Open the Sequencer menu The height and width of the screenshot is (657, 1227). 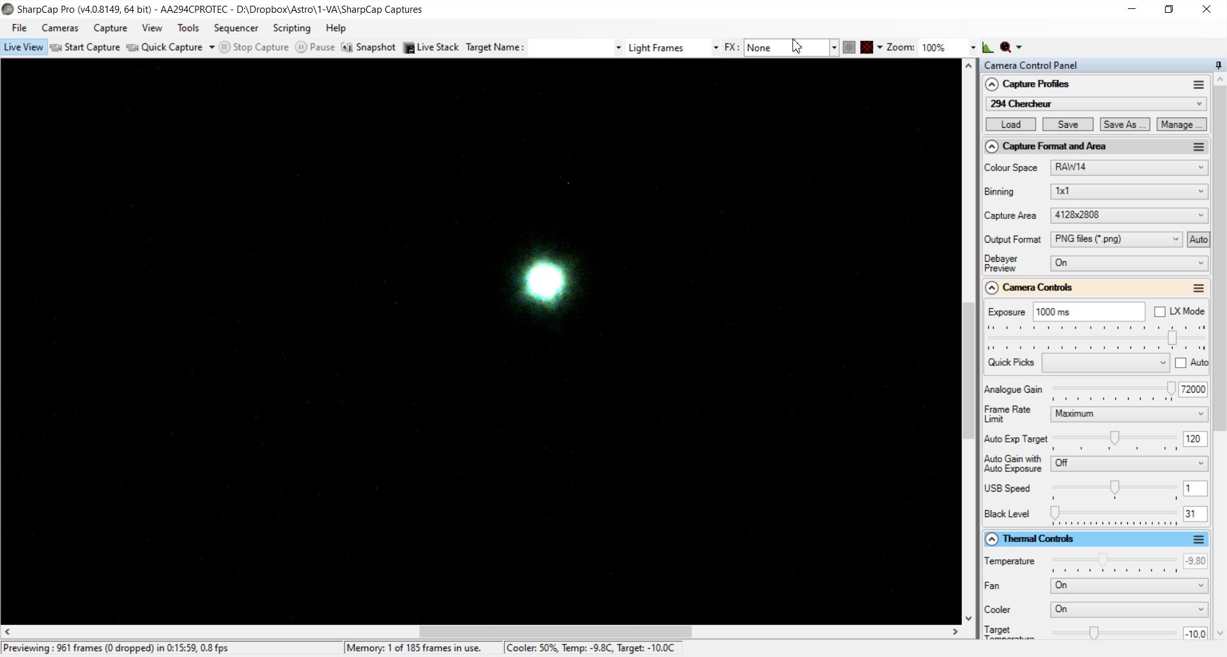pos(236,28)
